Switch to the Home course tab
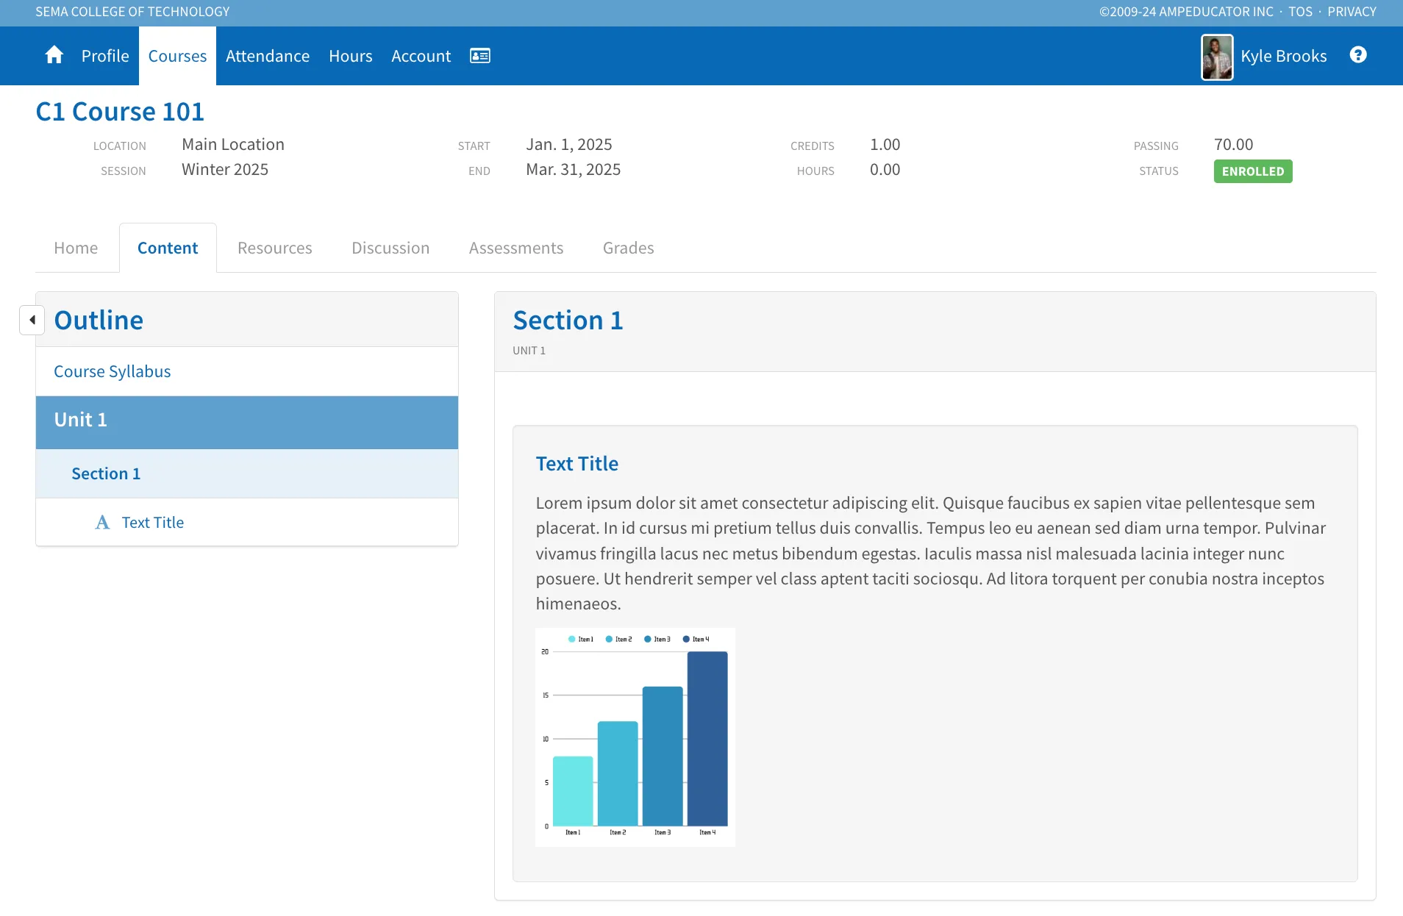Image resolution: width=1403 pixels, height=916 pixels. (76, 248)
